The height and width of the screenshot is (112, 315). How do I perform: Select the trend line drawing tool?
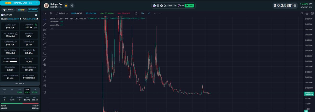pyautogui.click(x=45, y=24)
